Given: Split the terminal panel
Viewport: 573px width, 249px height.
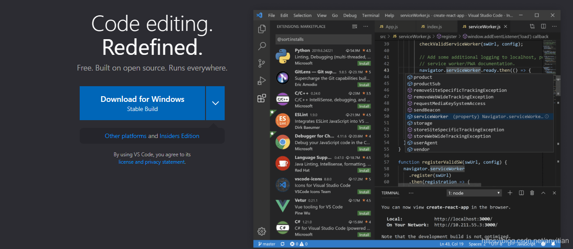Looking at the screenshot, I should [521, 193].
